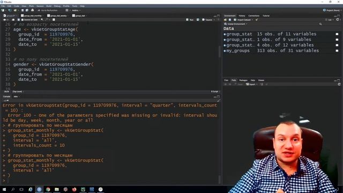Image resolution: width=343 pixels, height=193 pixels.
Task: Click the Source button in editor toolbar
Action: (x=207, y=20)
